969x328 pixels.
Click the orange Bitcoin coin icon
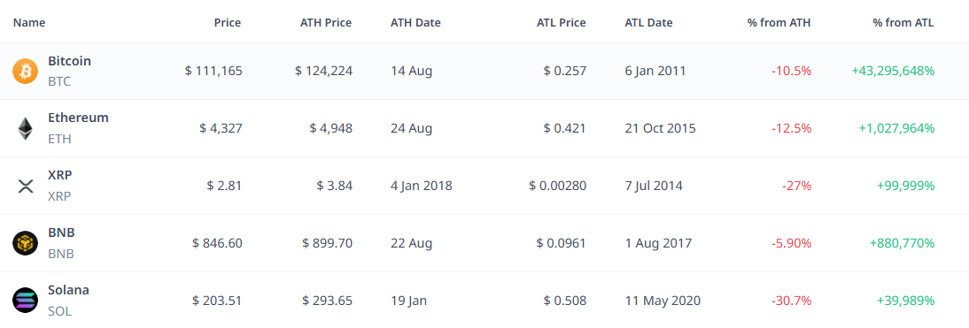pyautogui.click(x=26, y=71)
